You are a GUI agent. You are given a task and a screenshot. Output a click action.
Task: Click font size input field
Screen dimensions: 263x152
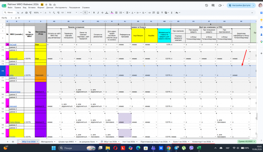[x=85, y=13]
